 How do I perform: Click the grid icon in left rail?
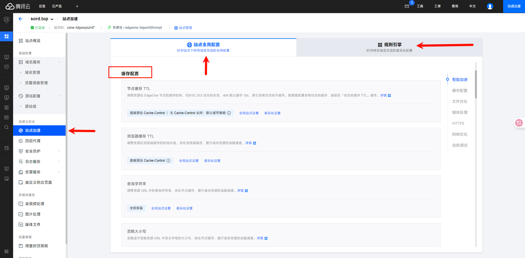click(7, 36)
